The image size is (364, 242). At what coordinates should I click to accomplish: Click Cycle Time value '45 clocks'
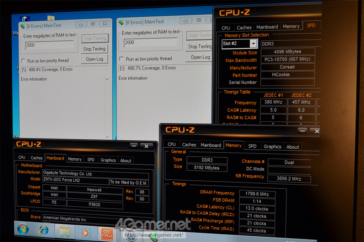[x=257, y=230]
